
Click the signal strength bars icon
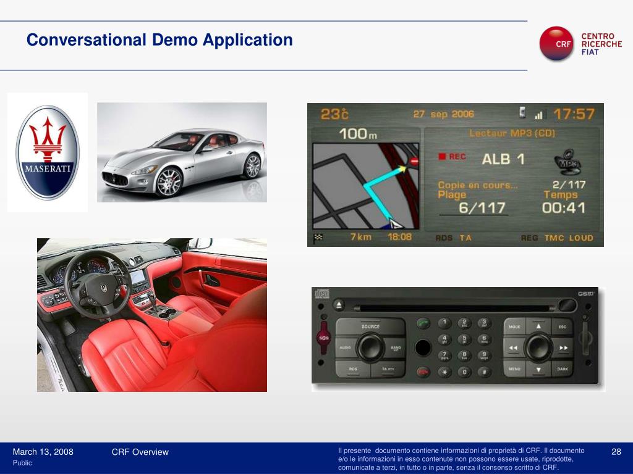[540, 114]
